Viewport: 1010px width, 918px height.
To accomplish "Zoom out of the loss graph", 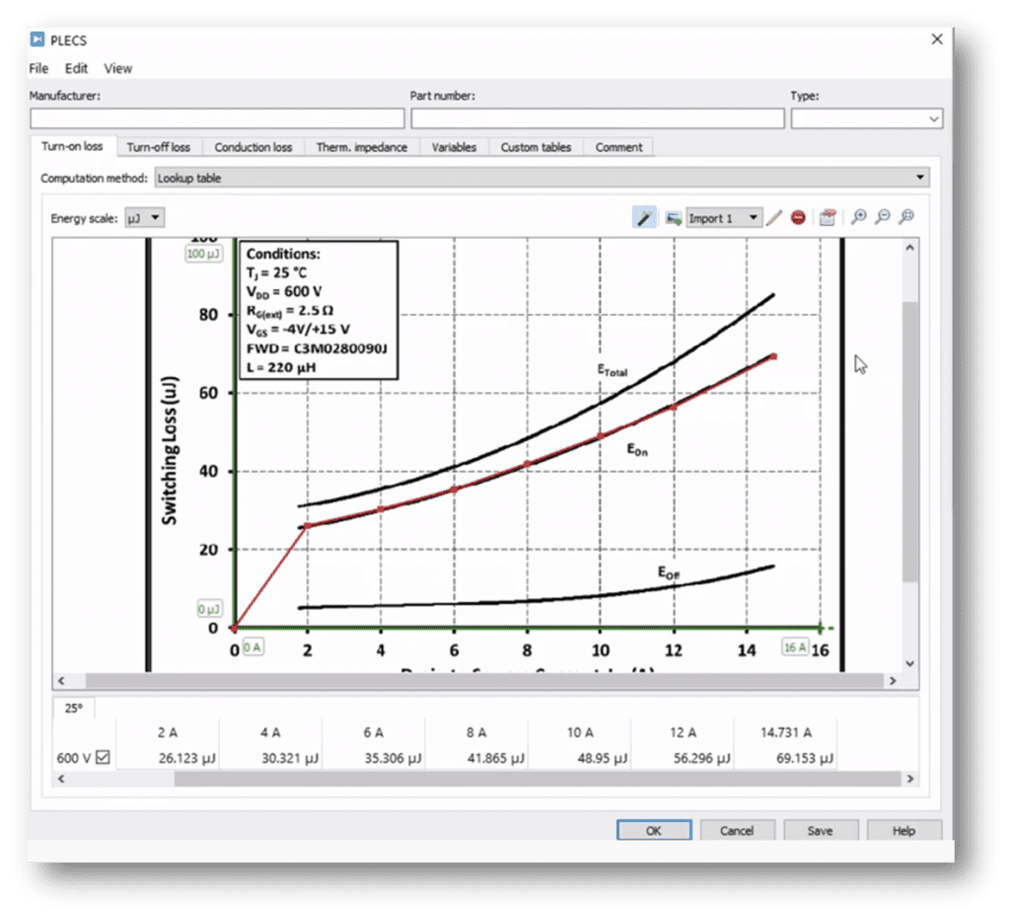I will [884, 217].
